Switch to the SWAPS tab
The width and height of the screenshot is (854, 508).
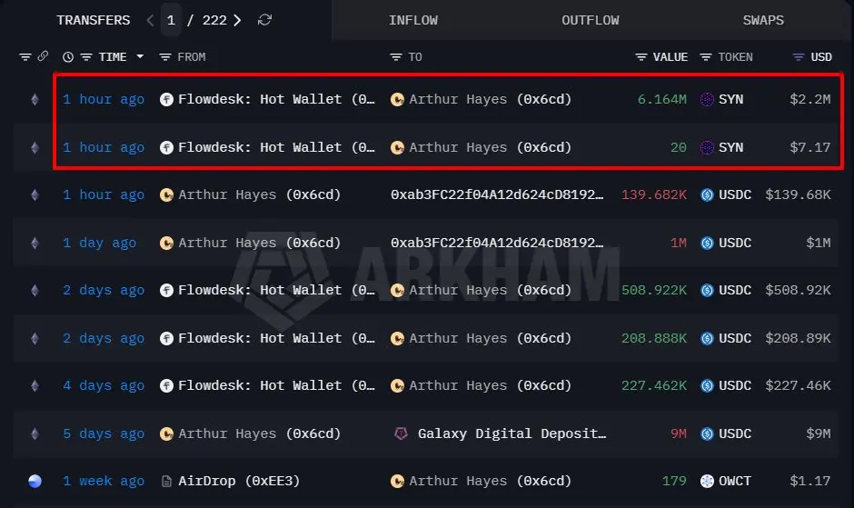click(763, 20)
